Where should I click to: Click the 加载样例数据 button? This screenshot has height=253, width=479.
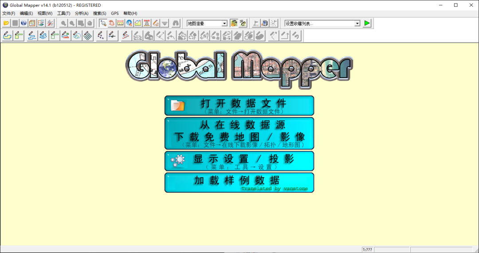click(x=239, y=183)
